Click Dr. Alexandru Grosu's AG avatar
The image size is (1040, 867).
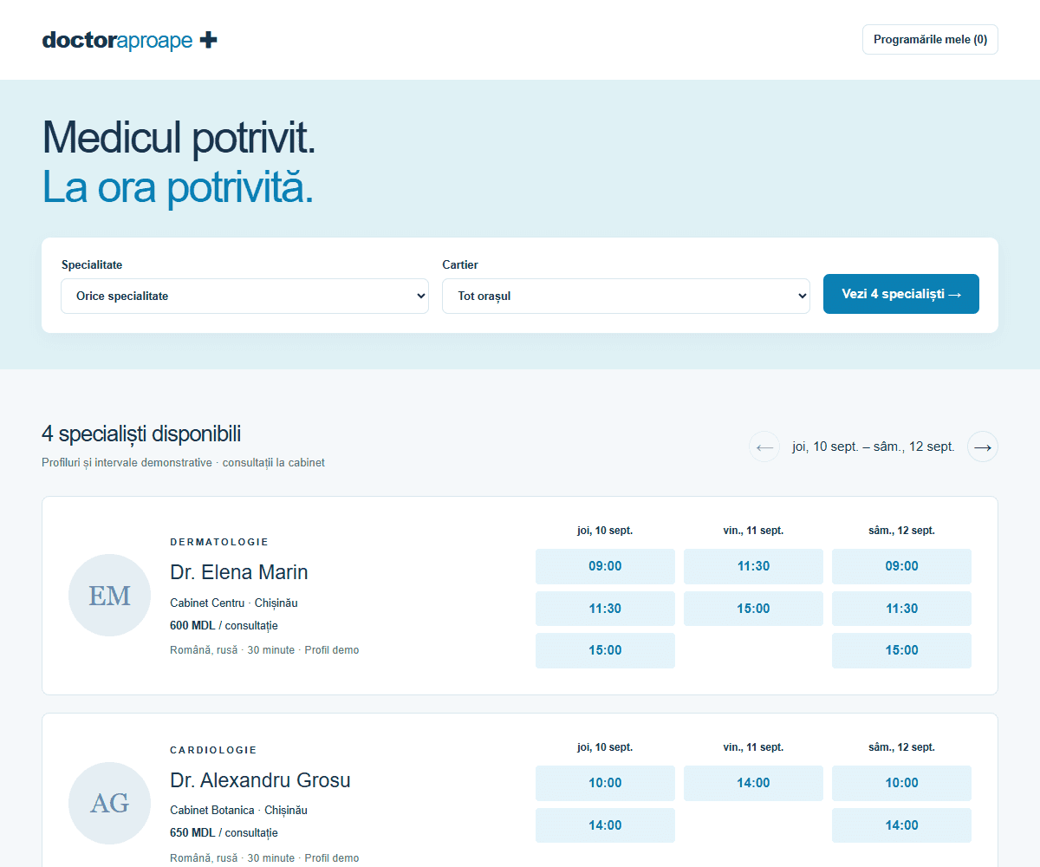tap(110, 803)
